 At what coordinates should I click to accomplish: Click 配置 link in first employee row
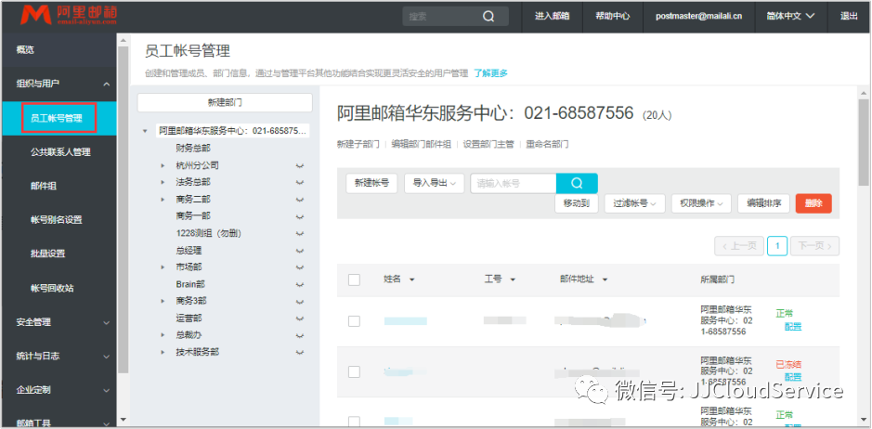click(793, 327)
